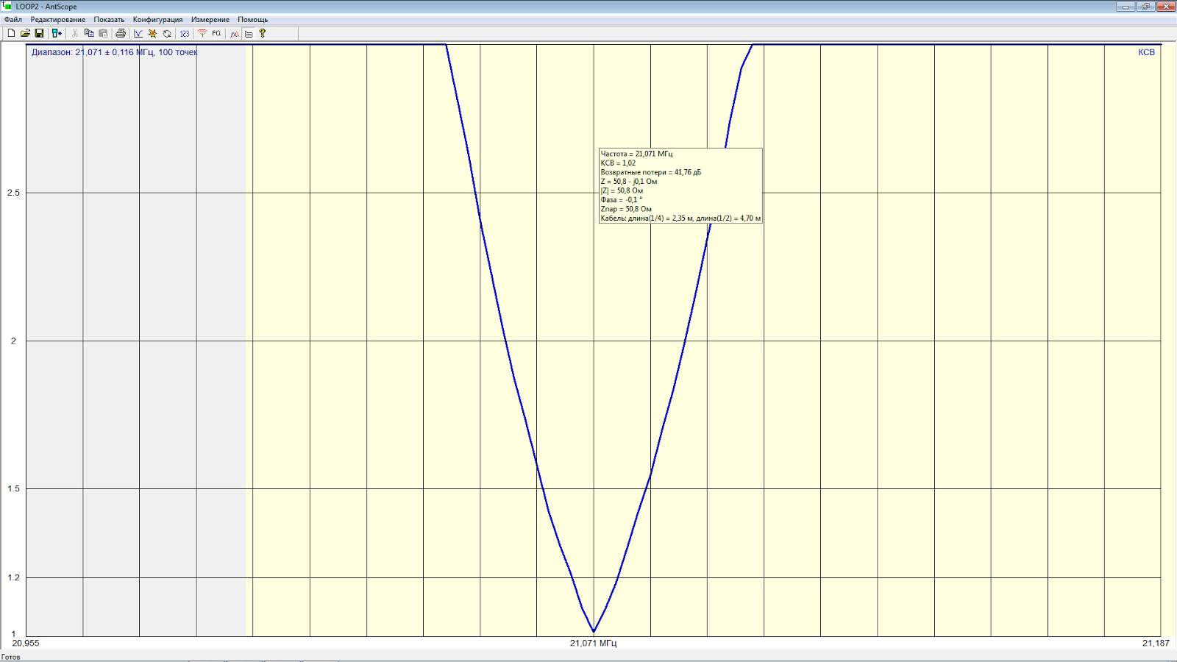Close the AntScope window
Screen dimensions: 1177x662
click(1166, 7)
